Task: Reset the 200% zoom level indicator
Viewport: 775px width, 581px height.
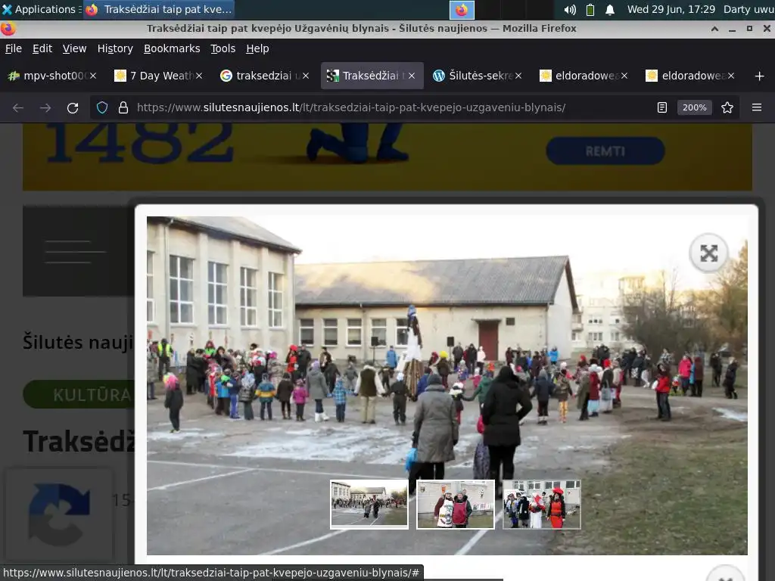Action: coord(694,107)
